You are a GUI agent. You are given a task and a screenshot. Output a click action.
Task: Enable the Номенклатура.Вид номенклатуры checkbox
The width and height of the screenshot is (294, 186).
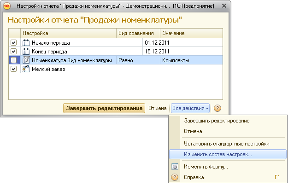point(14,60)
